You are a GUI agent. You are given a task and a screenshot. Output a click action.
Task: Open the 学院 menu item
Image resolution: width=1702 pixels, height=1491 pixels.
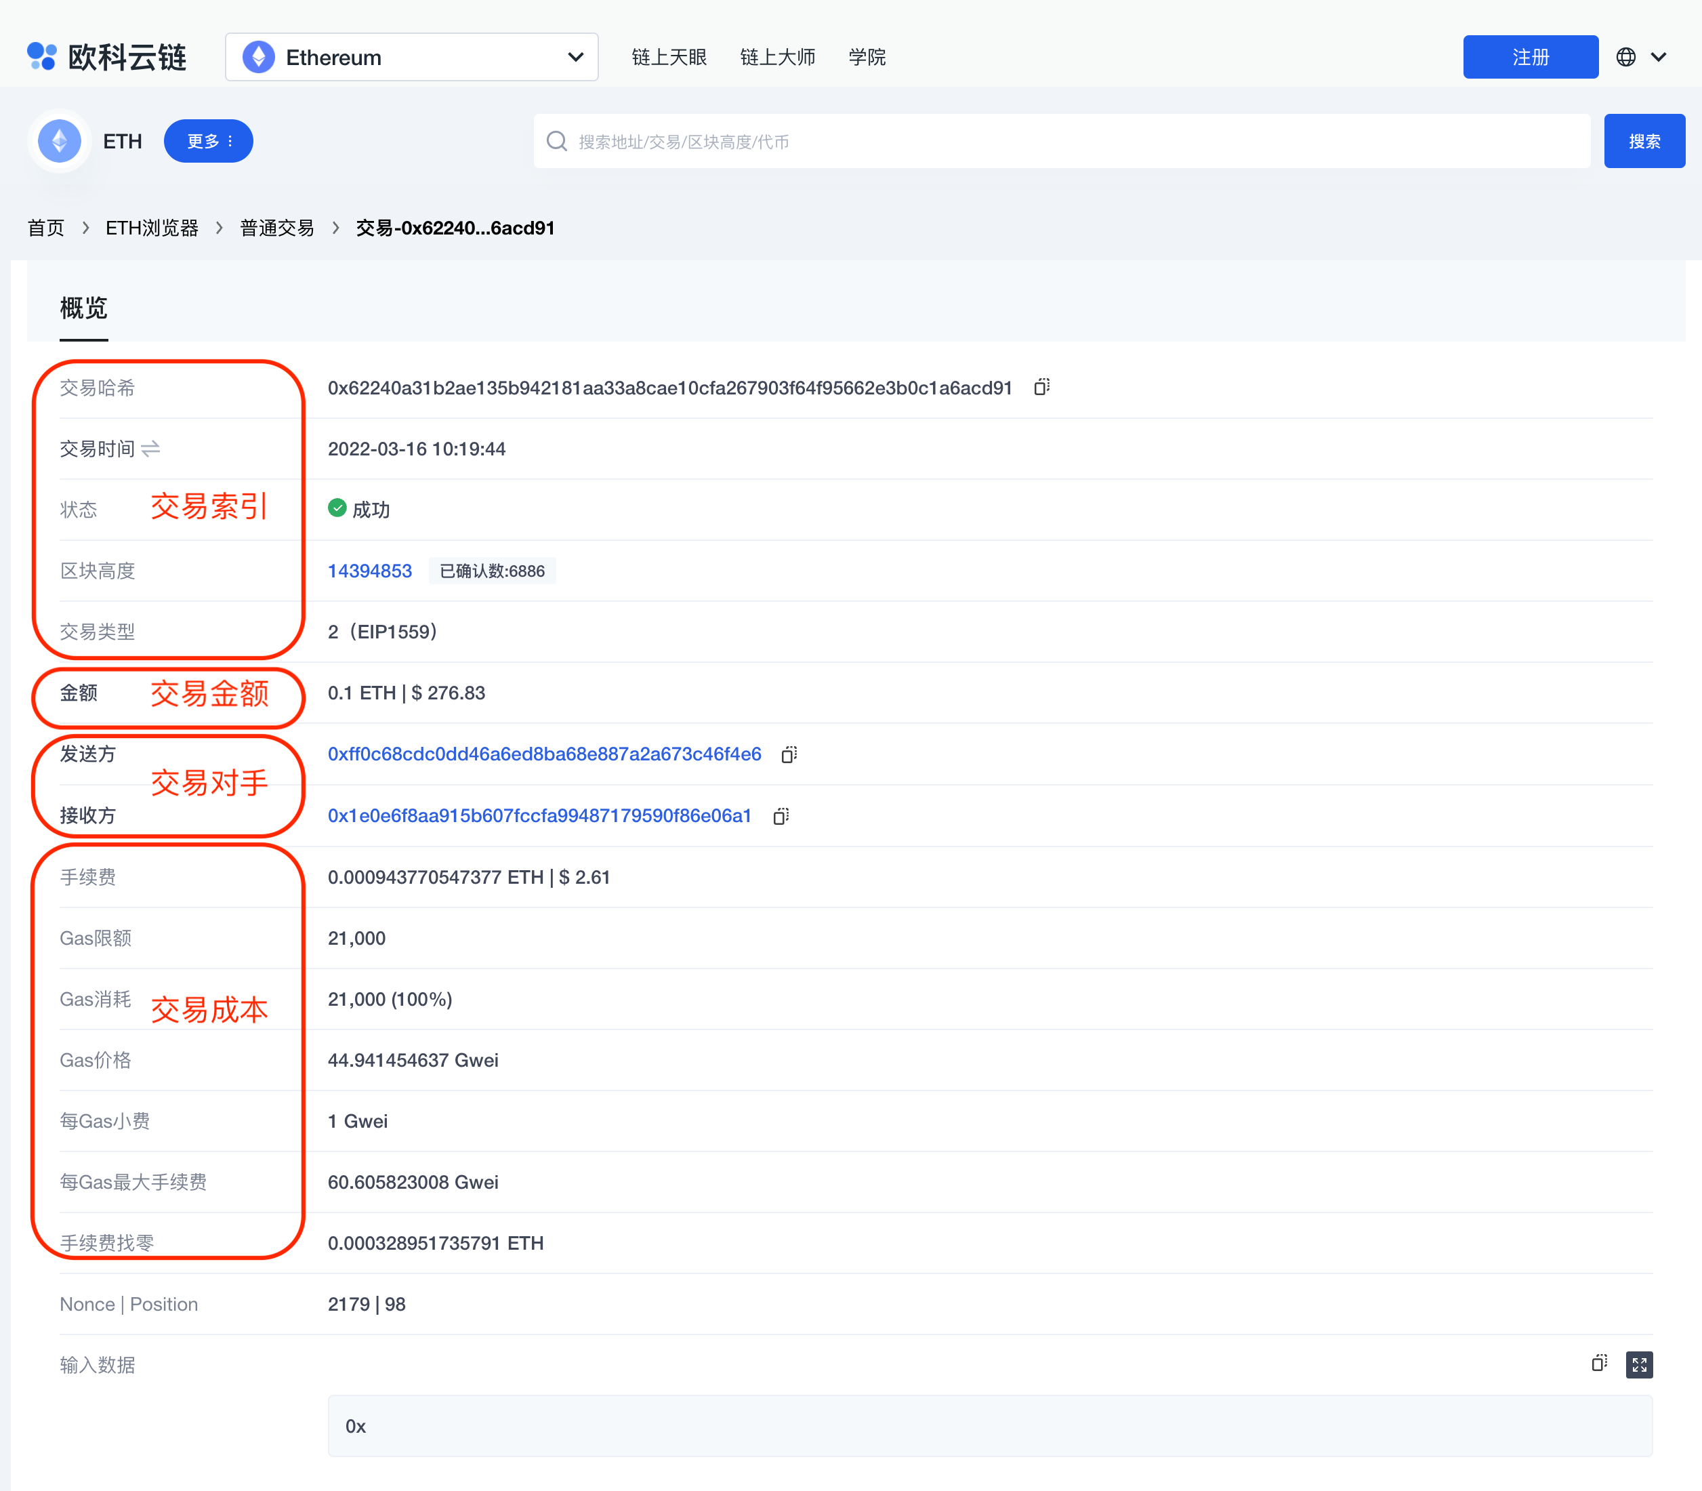click(x=867, y=56)
